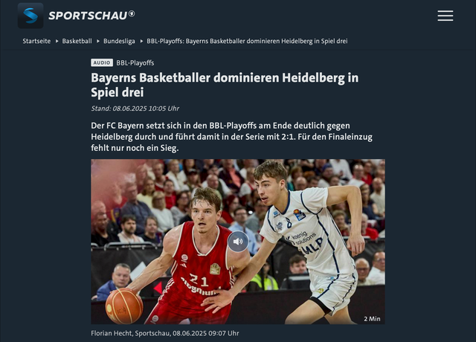476x342 pixels.
Task: Select the BBL-Playoffs article breadcrumb entry
Action: point(247,41)
